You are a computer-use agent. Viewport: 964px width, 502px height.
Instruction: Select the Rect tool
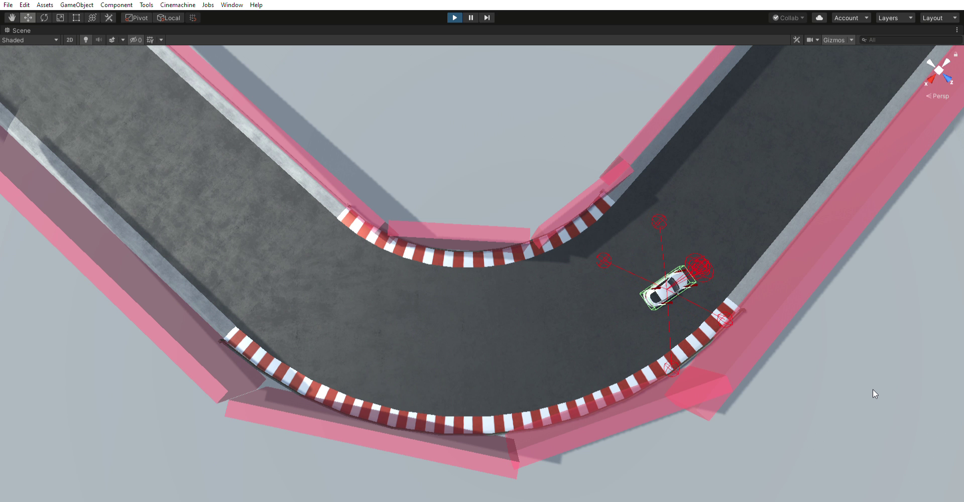76,18
